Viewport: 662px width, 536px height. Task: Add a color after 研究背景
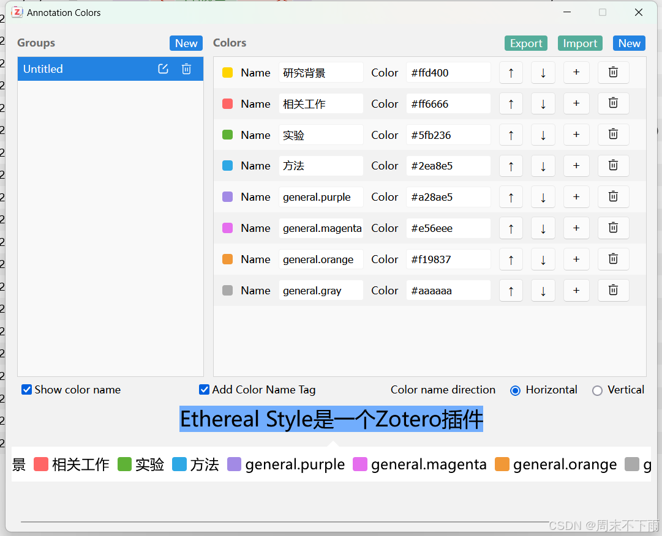[x=576, y=73]
